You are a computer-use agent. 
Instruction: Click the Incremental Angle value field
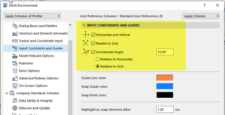pyautogui.click(x=165, y=52)
